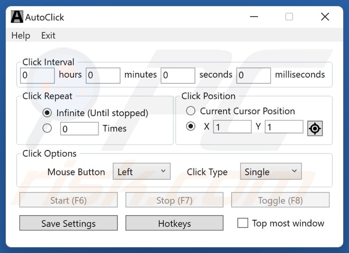Click the Toggle (F8) button
The image size is (349, 253).
(x=280, y=200)
